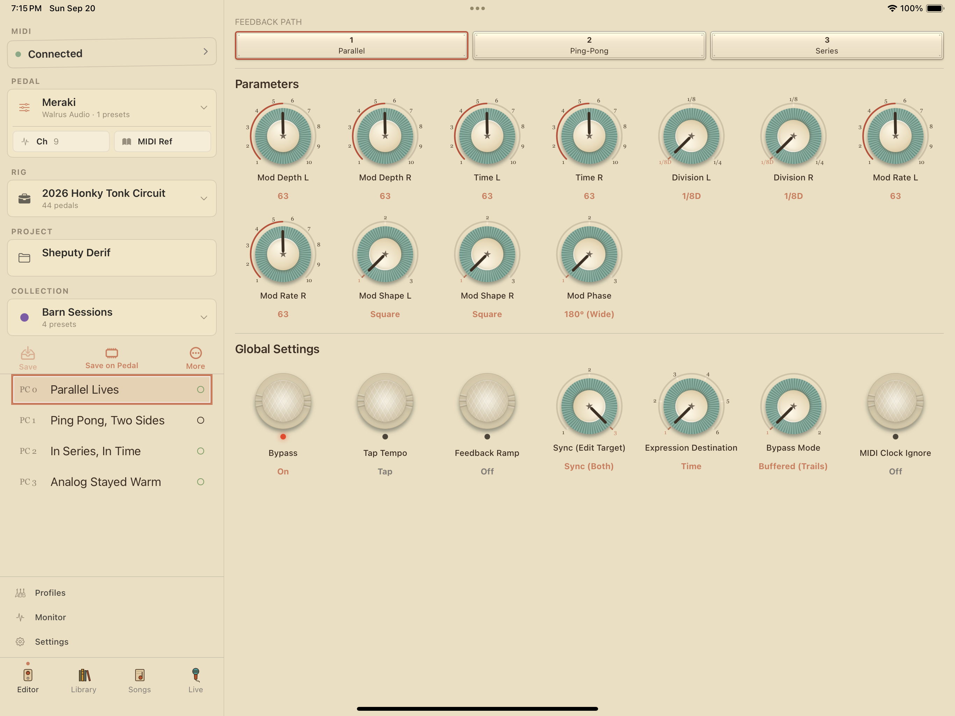Screen dimensions: 955x716
Task: Click the Analog Stayed Warm circle indicator
Action: pos(200,481)
